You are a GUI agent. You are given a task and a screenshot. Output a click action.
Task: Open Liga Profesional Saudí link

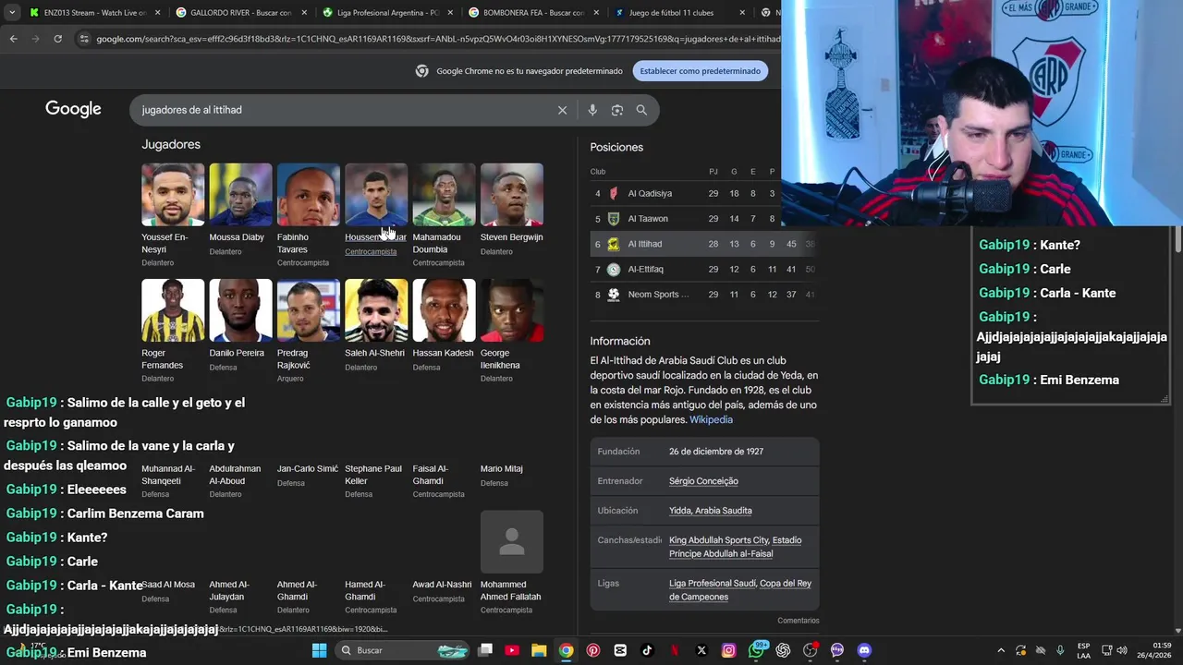(712, 584)
